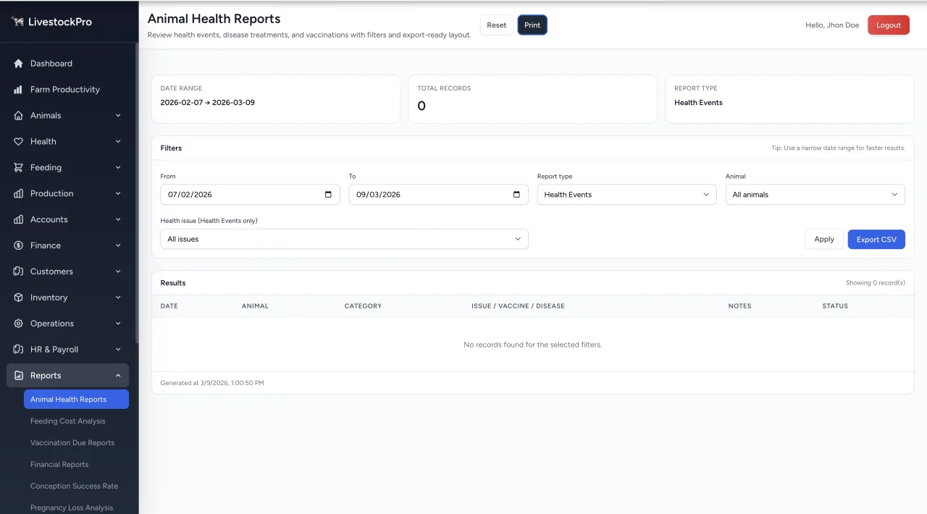Screen dimensions: 927x514
Task: Open the Report type dropdown
Action: pos(626,195)
